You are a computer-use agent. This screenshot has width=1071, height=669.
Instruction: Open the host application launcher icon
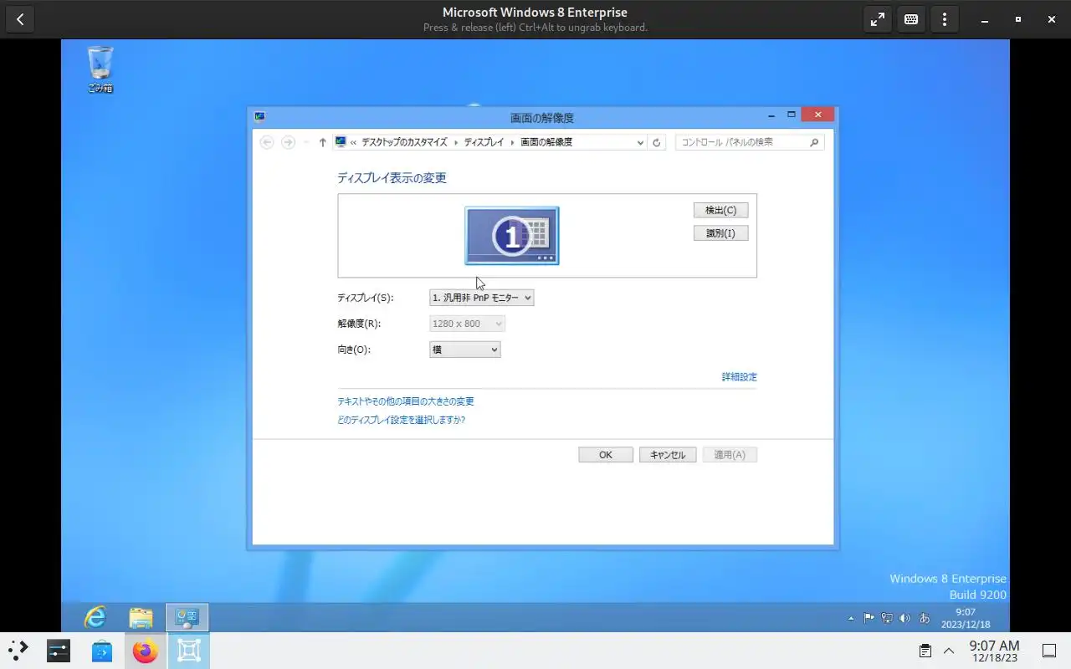pos(18,651)
